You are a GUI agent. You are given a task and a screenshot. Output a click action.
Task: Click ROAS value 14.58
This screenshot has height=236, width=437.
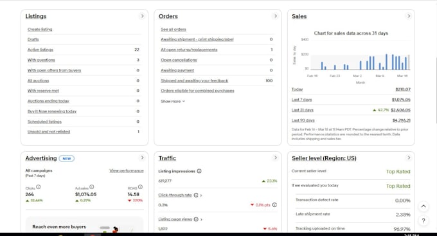pos(134,194)
